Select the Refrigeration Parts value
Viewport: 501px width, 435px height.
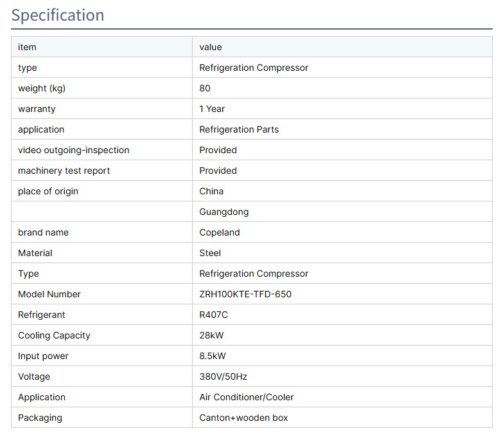click(x=239, y=129)
